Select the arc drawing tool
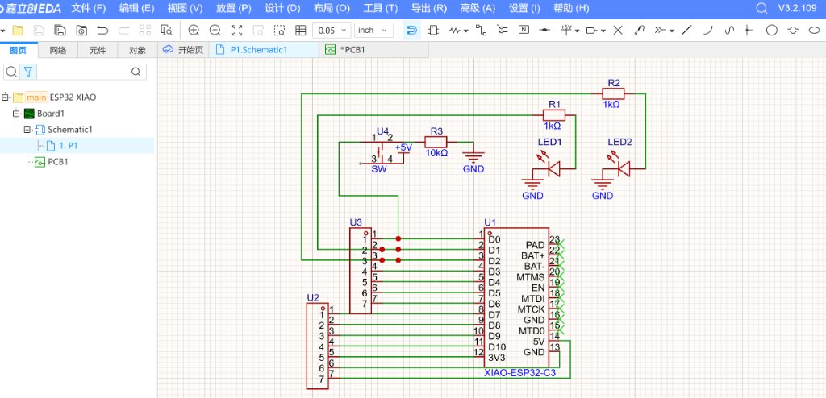Image resolution: width=826 pixels, height=398 pixels. click(708, 31)
